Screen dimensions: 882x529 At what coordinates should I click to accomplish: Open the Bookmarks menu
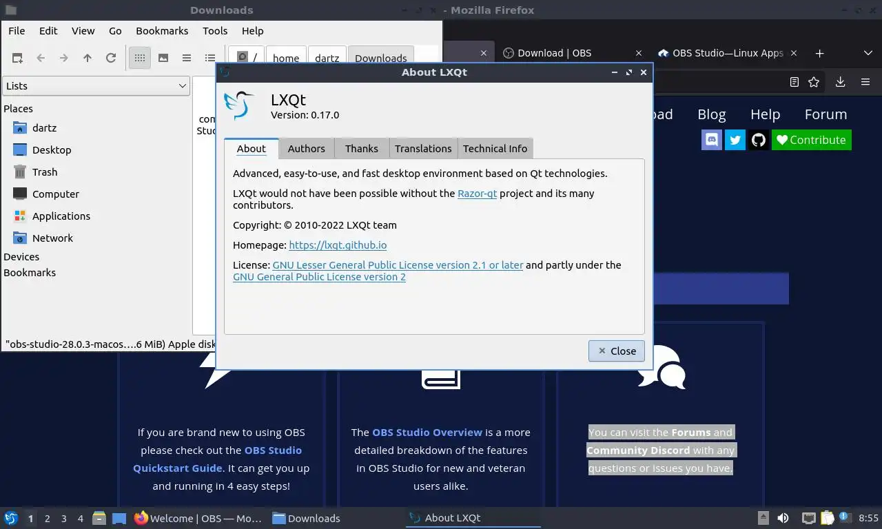162,30
